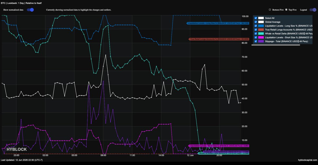Click the normalized data description text
Screen dimensions: 318x165
point(79,10)
